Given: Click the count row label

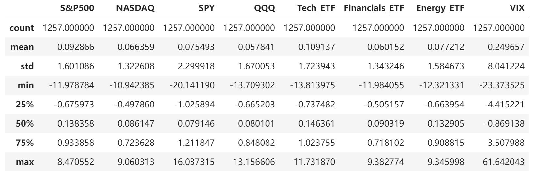Looking at the screenshot, I should pyautogui.click(x=22, y=28).
